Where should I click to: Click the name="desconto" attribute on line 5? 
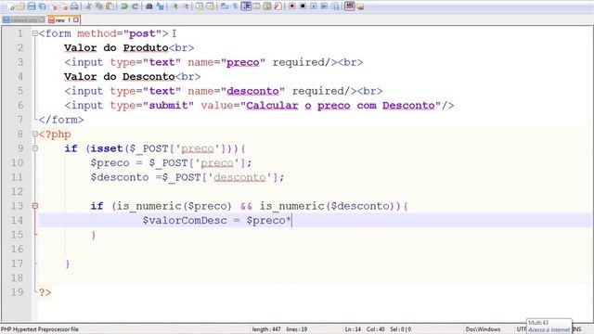click(x=236, y=91)
